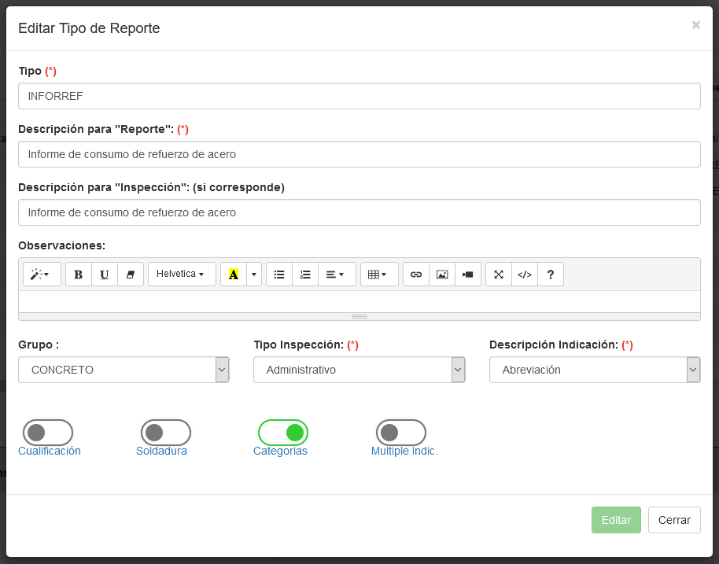
Task: Turn on the Soldadura toggle
Action: point(166,433)
